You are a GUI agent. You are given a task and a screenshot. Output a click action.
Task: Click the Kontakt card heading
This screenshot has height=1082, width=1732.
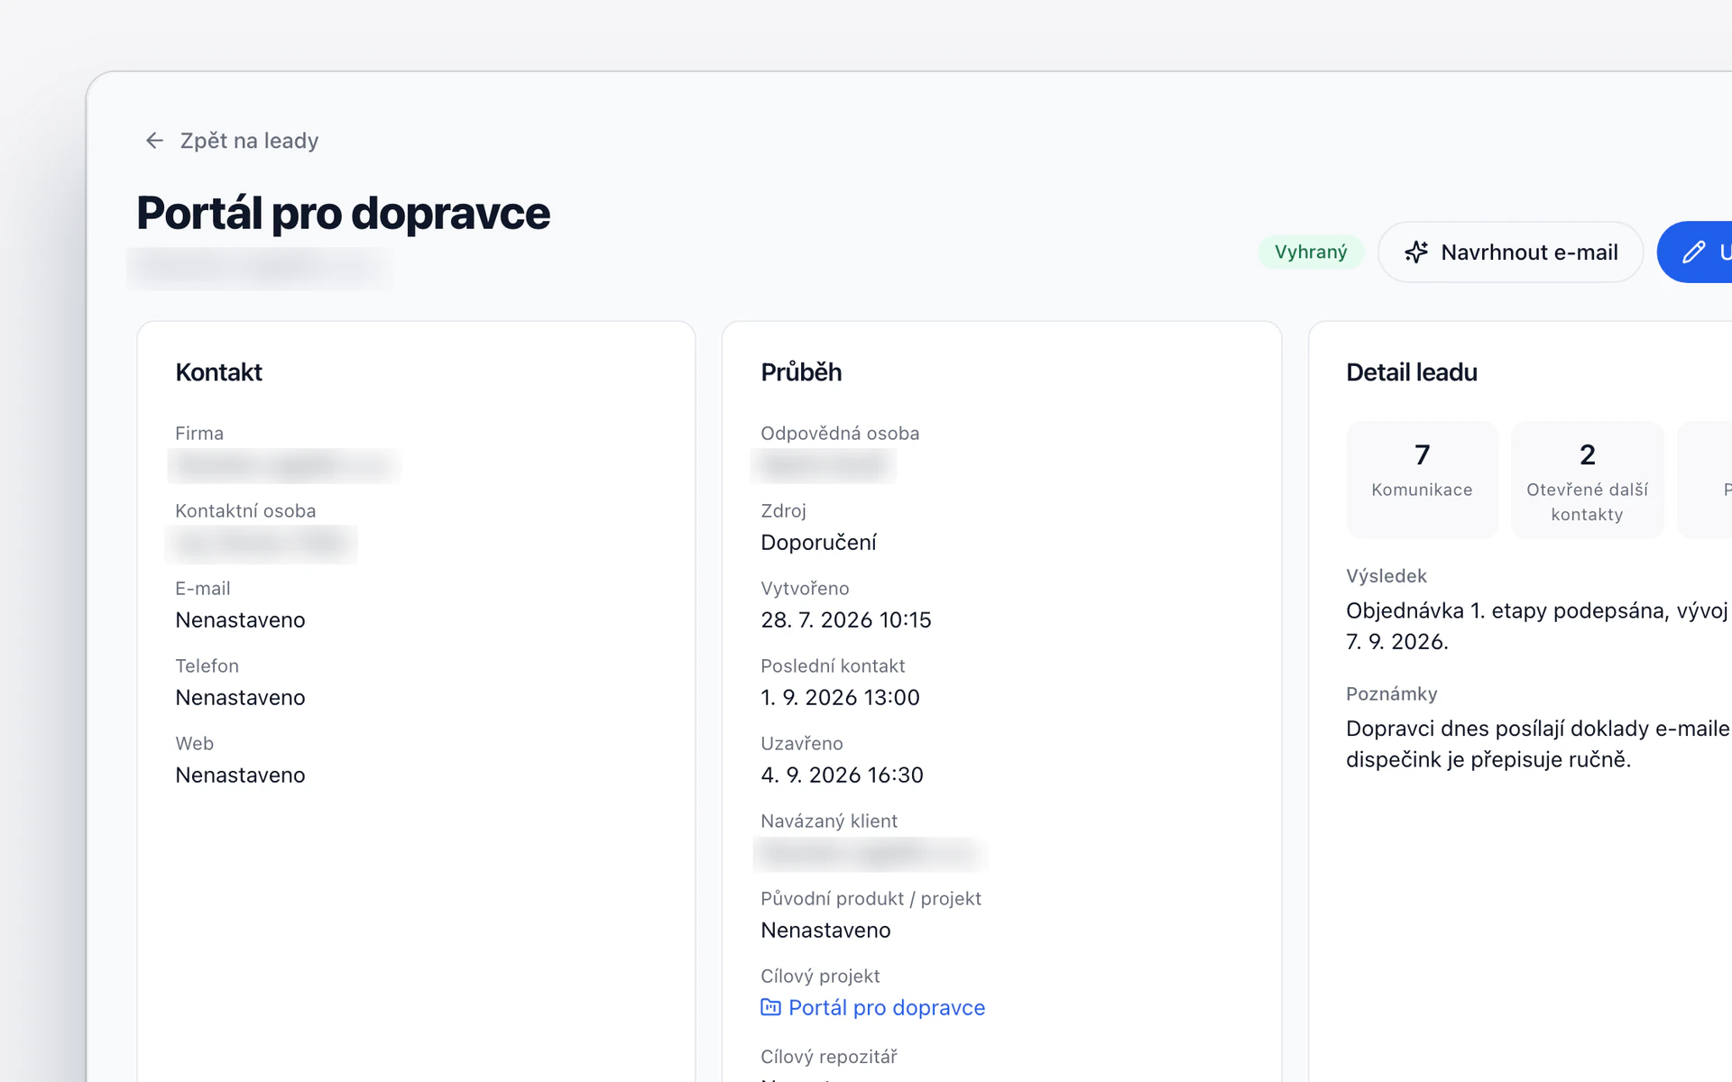click(x=218, y=372)
